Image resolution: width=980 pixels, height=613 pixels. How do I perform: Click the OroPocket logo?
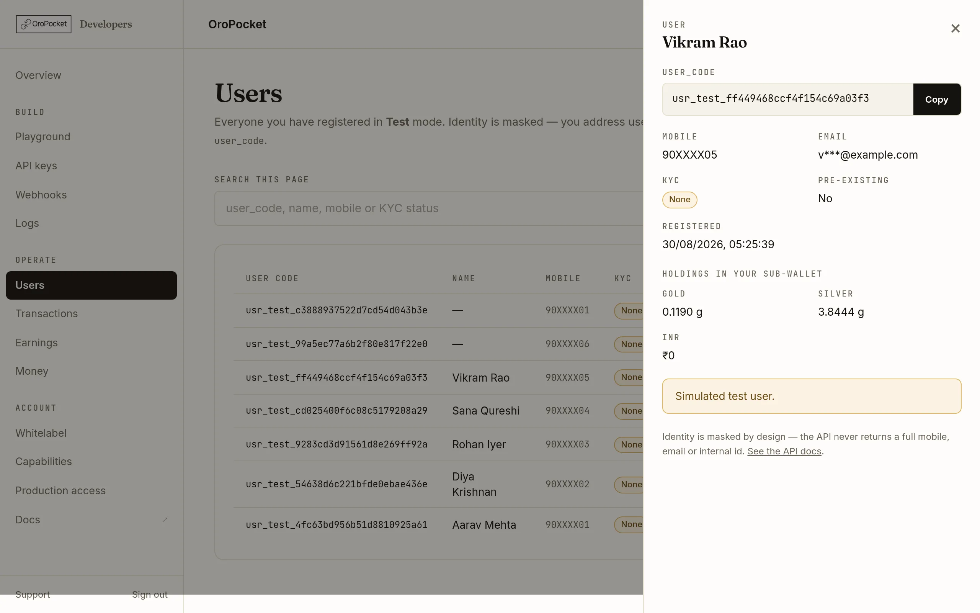[44, 24]
